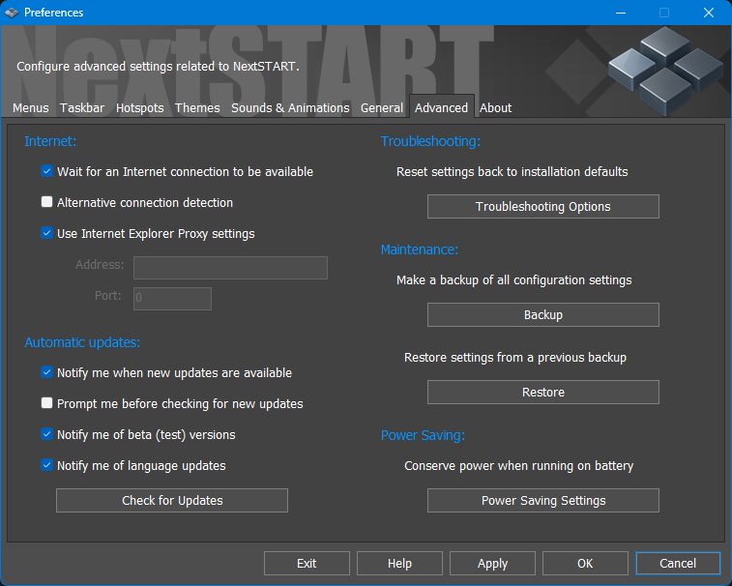Screen dimensions: 732x586
Task: Open the About tab
Action: pyautogui.click(x=495, y=108)
